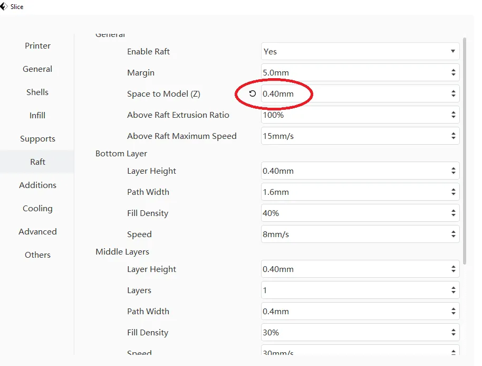Switch to the Shells tab
The image size is (482, 366).
pyautogui.click(x=37, y=92)
